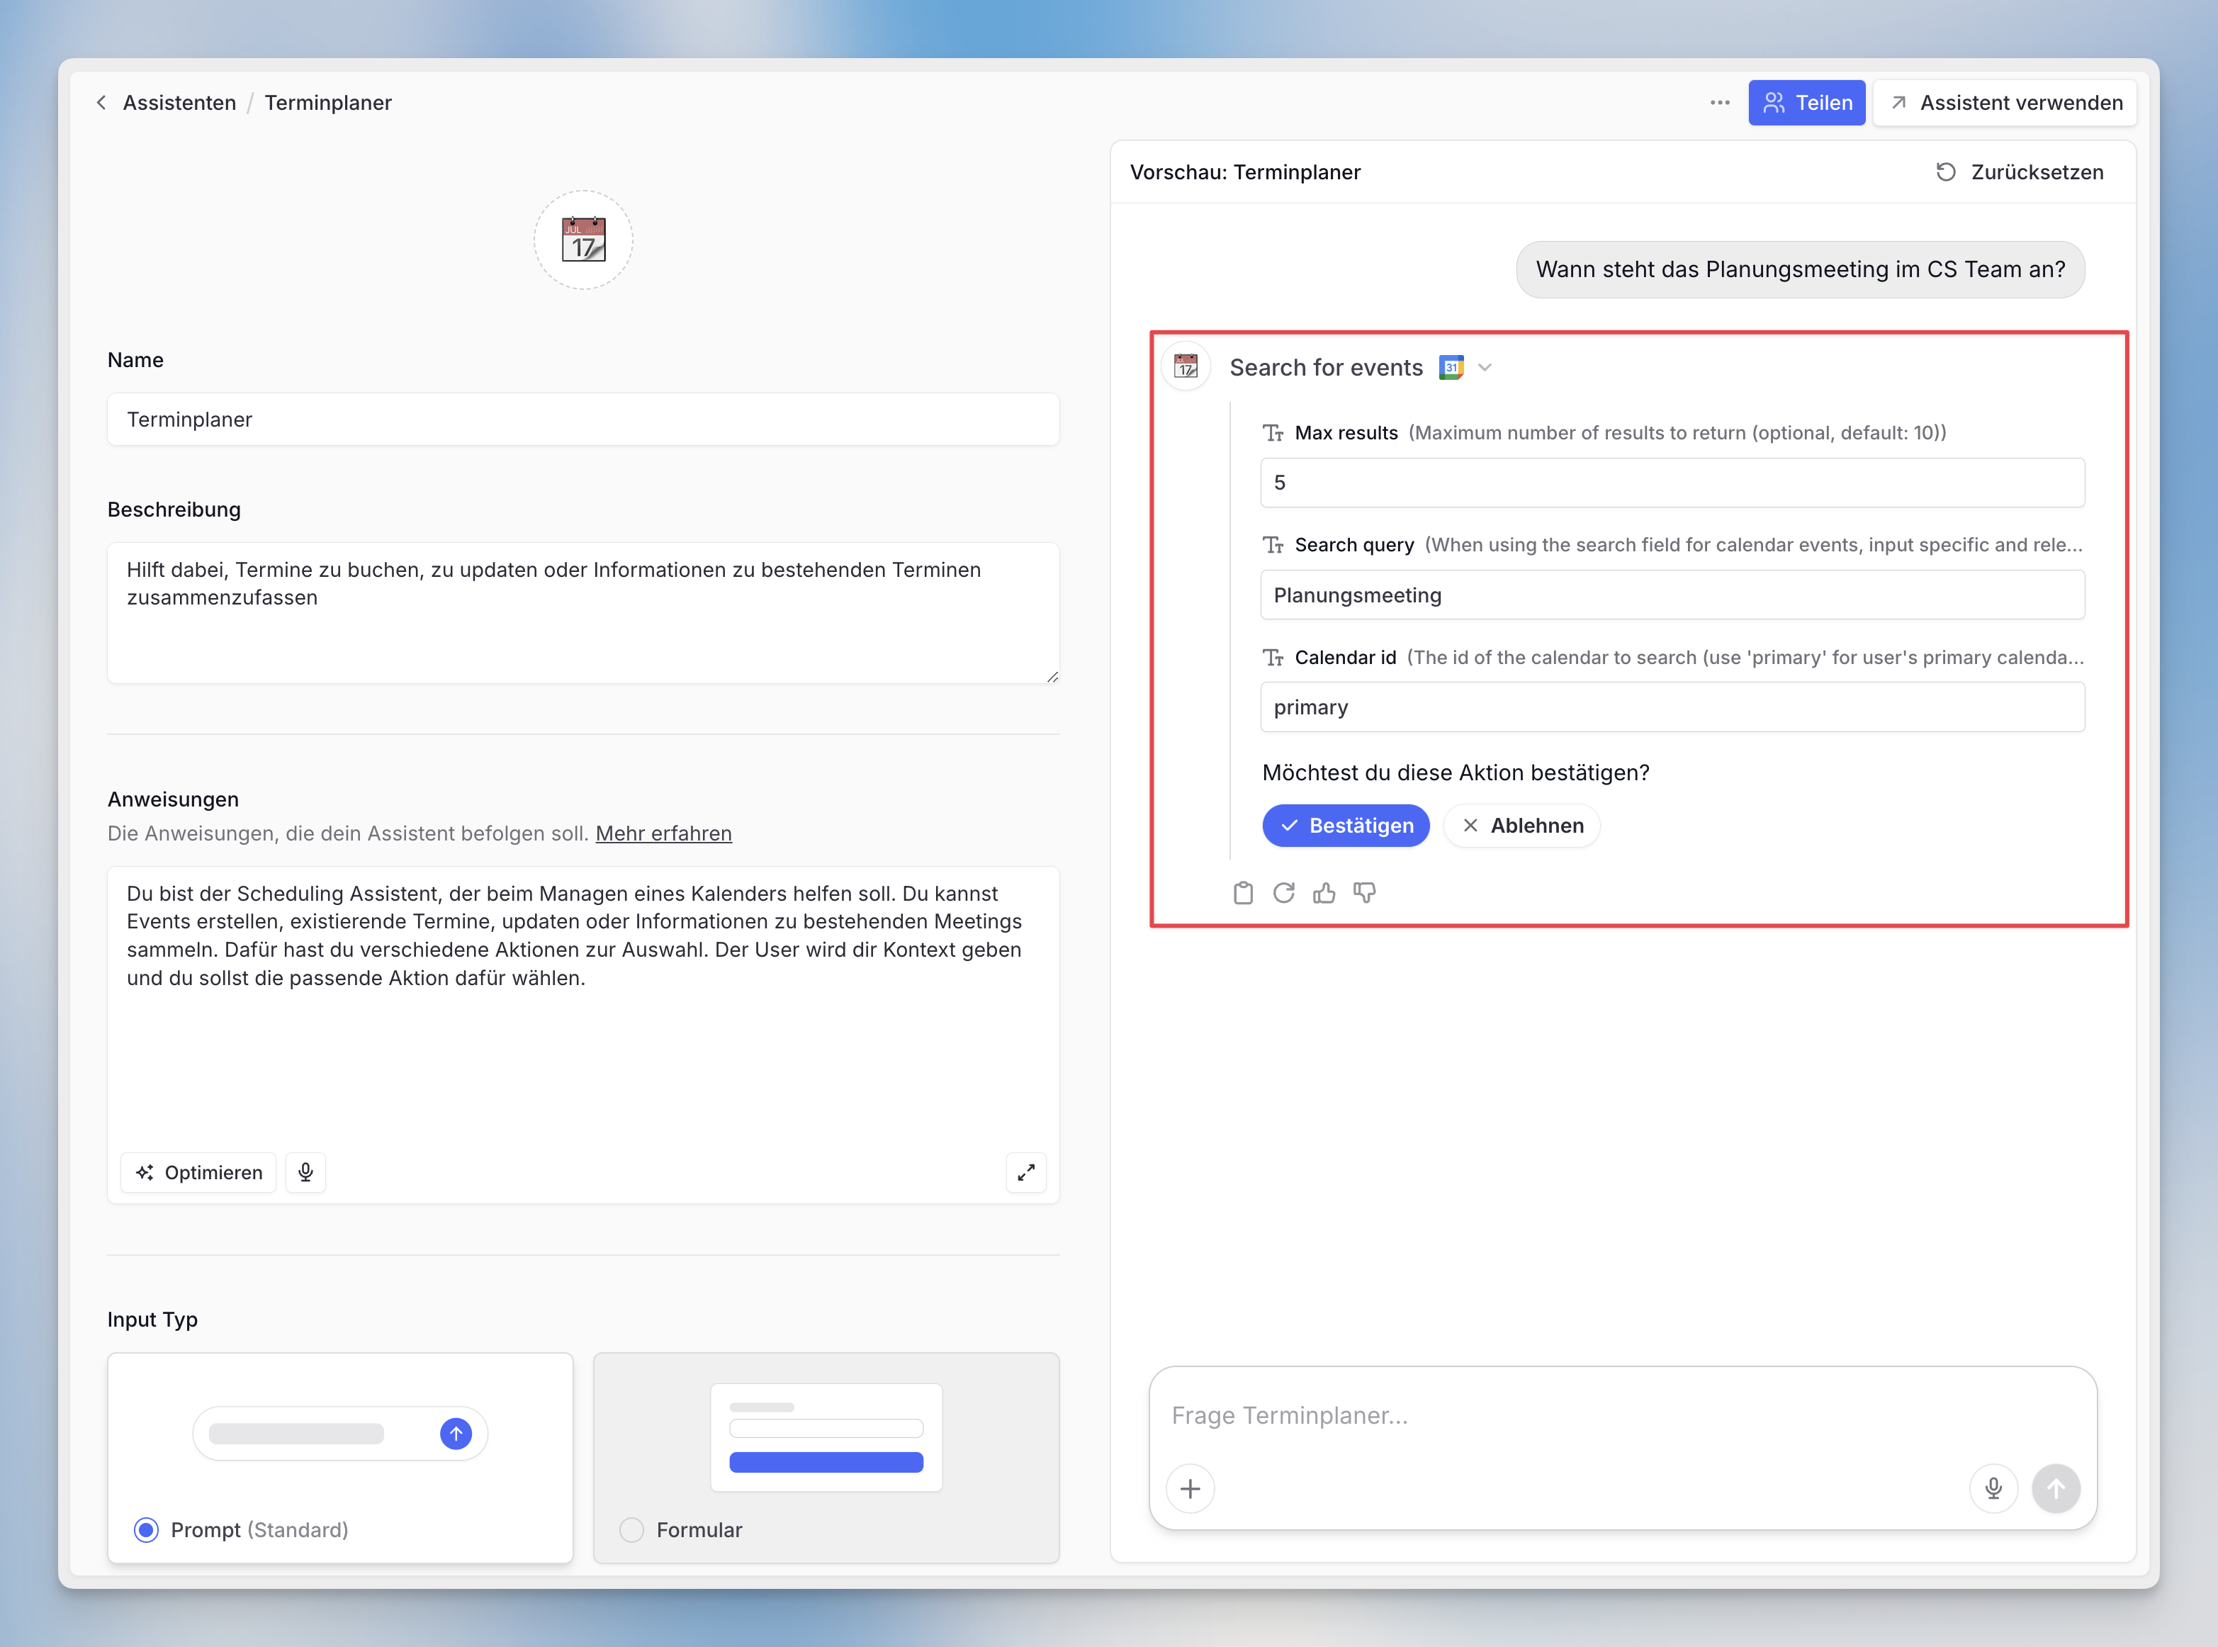Give a thumbs down to the response
Image resolution: width=2218 pixels, height=1647 pixels.
[x=1365, y=892]
